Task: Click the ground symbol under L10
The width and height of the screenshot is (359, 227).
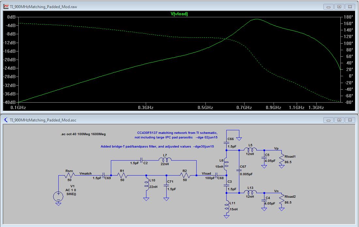Action: [146, 199]
